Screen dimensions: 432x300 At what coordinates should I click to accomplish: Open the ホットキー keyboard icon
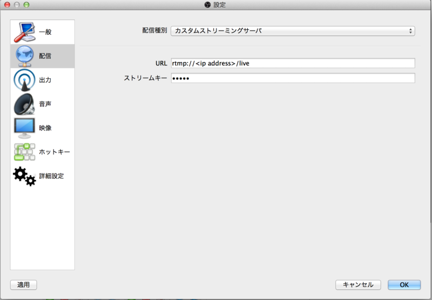[24, 152]
